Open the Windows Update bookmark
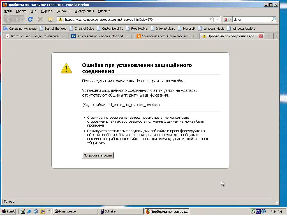Screen dimensions: 287x215 click(241, 29)
